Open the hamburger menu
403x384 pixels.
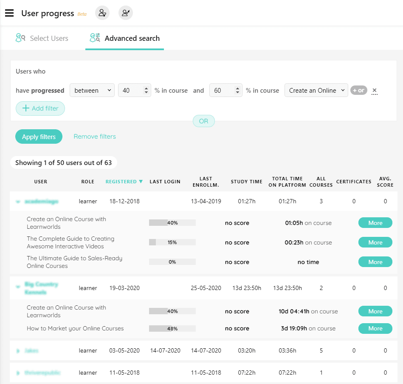[9, 13]
